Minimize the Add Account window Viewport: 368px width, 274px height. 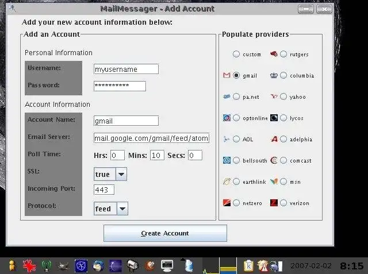click(306, 9)
